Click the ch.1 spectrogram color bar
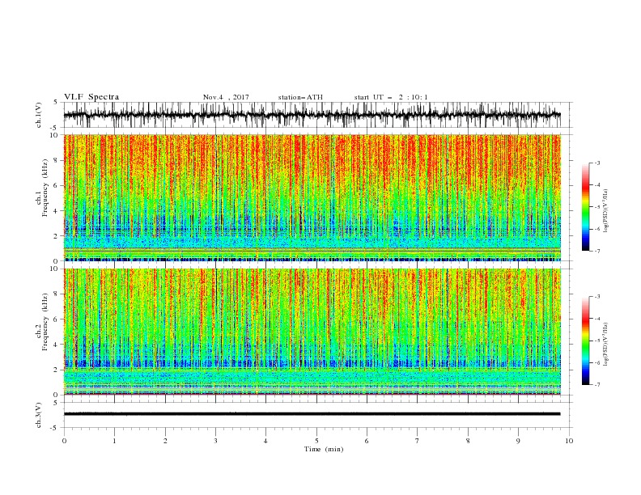Screen dimensions: 641x495 [585, 207]
